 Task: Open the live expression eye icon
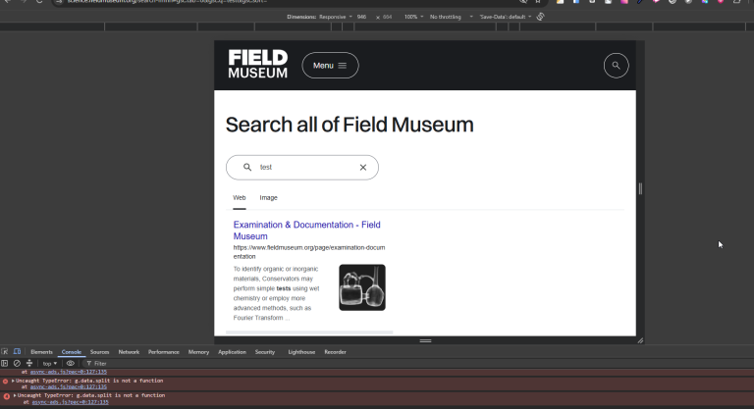coord(71,363)
